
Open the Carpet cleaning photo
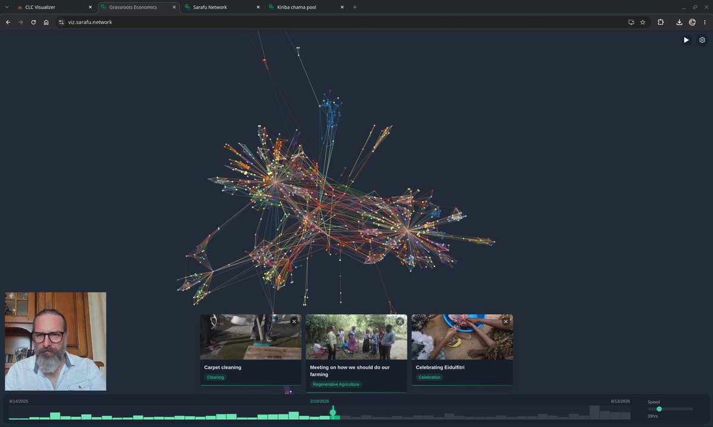click(x=250, y=337)
